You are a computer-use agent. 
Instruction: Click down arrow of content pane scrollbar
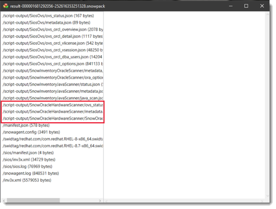(267, 196)
